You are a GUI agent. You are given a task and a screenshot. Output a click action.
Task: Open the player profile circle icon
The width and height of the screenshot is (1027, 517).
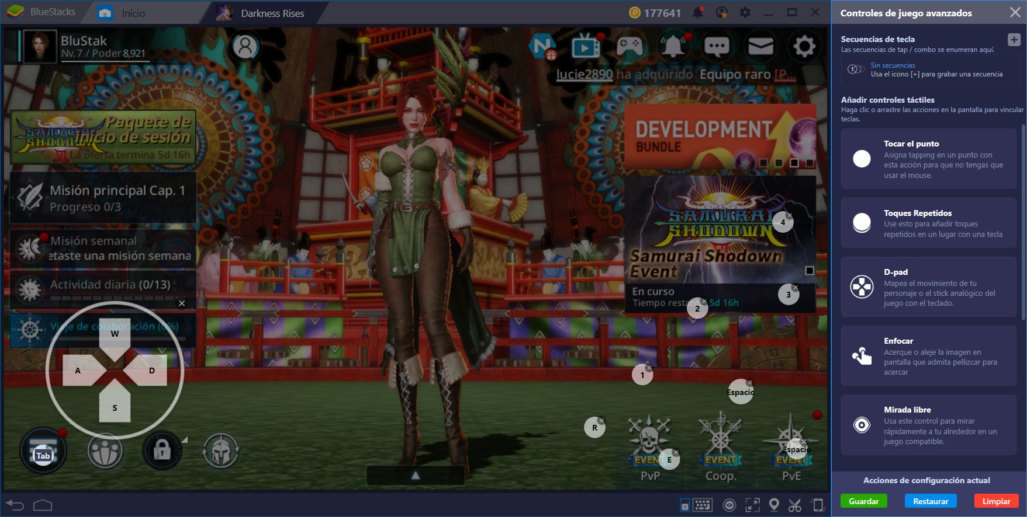pos(245,46)
